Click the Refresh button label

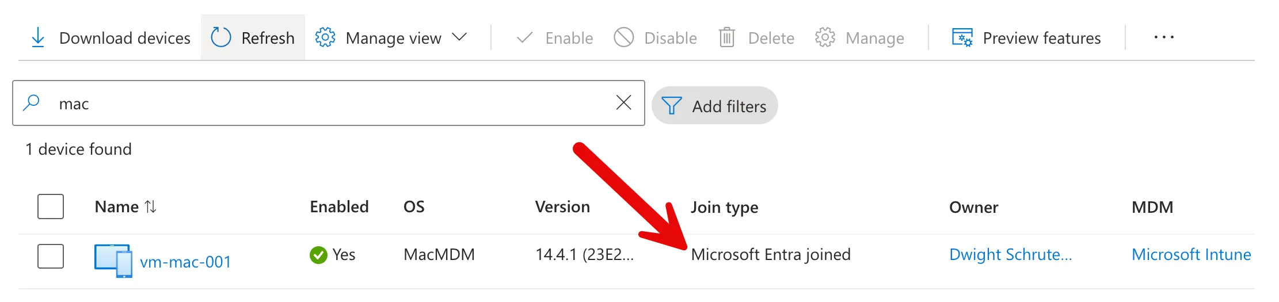(268, 38)
